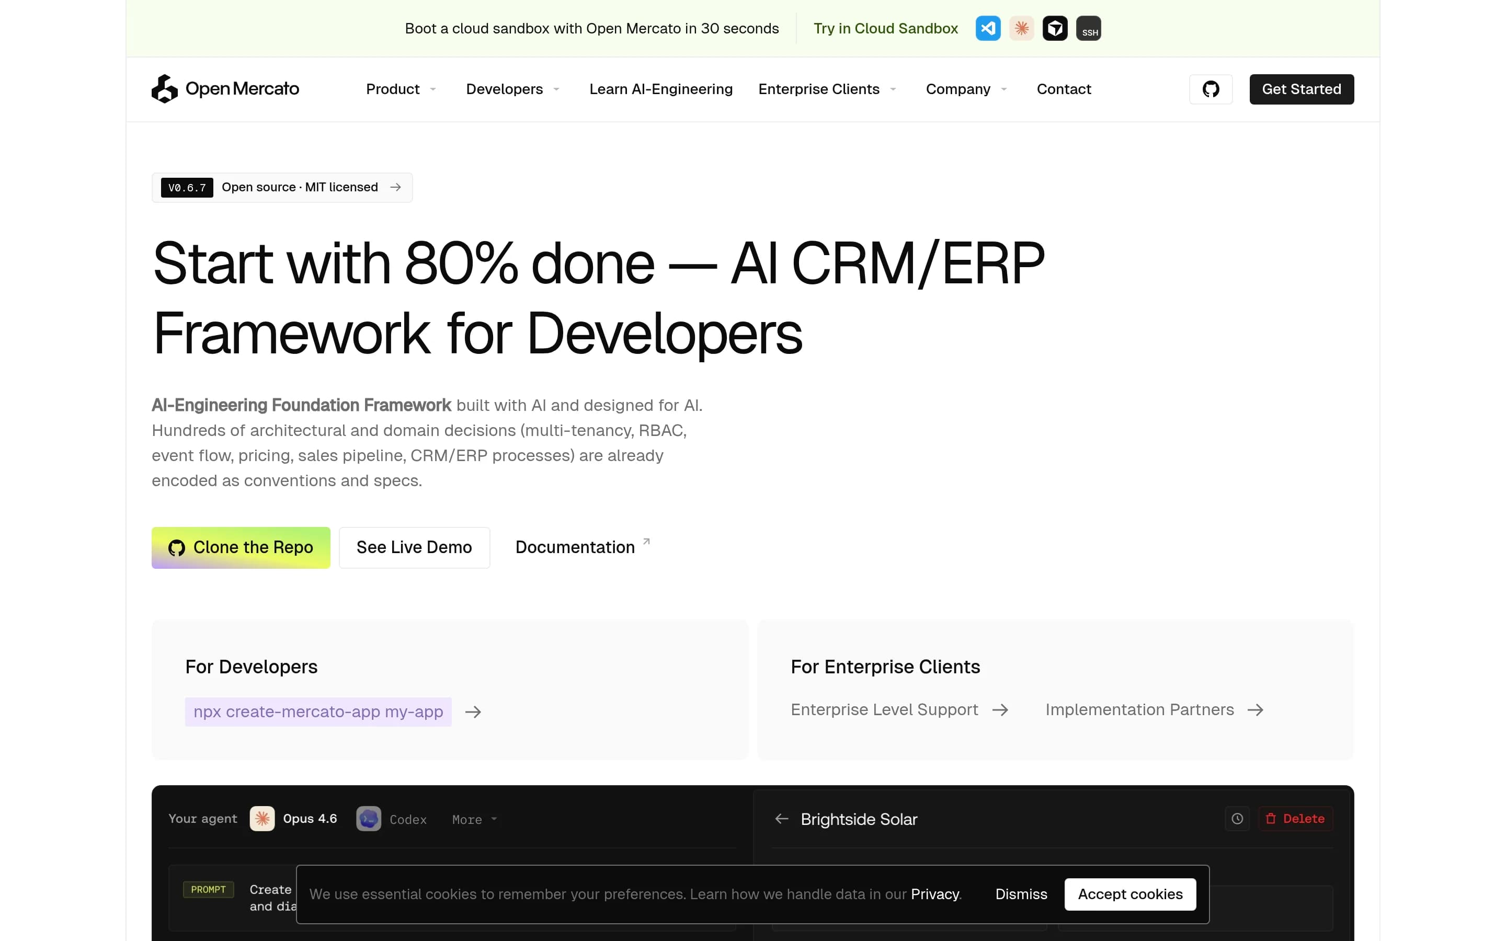Screen dimensions: 1506x941
Task: Click Try in Cloud Sandbox link
Action: (885, 29)
